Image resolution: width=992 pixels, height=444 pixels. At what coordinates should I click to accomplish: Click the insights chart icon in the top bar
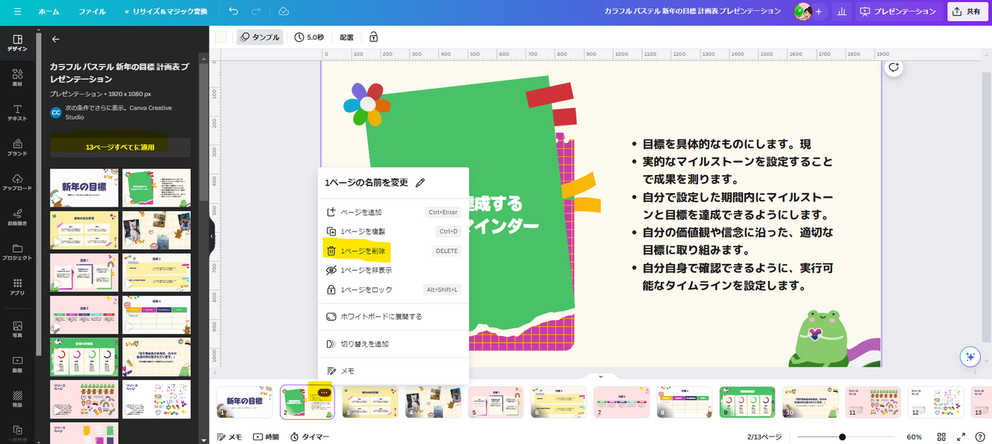click(x=841, y=11)
